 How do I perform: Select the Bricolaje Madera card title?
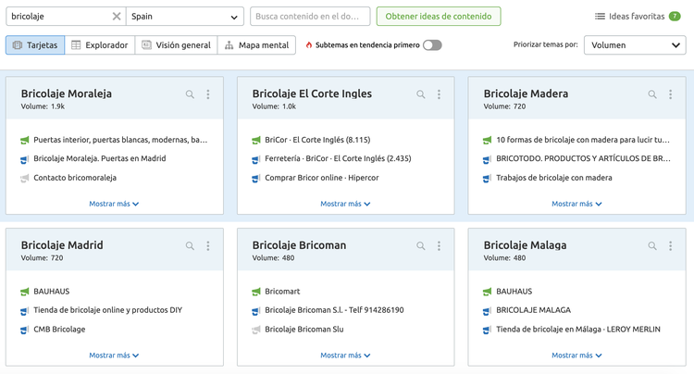(526, 93)
